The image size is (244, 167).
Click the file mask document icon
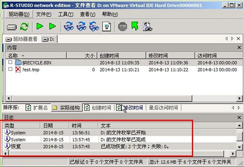point(107,27)
